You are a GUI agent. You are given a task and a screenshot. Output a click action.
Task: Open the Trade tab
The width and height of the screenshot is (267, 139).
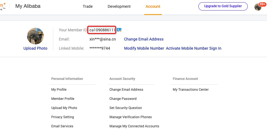[88, 6]
